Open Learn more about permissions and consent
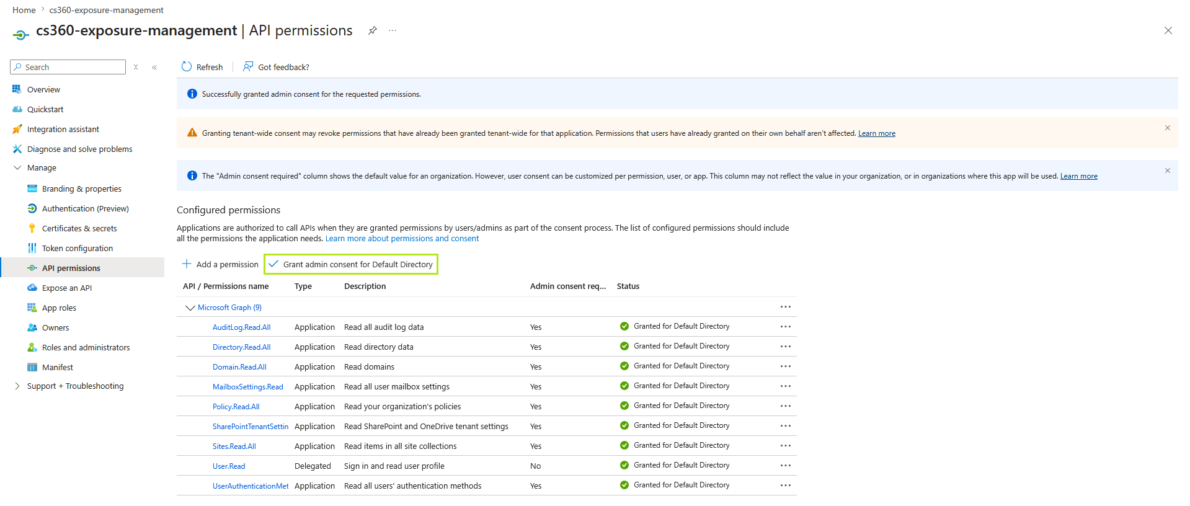This screenshot has height=506, width=1190. (x=402, y=239)
